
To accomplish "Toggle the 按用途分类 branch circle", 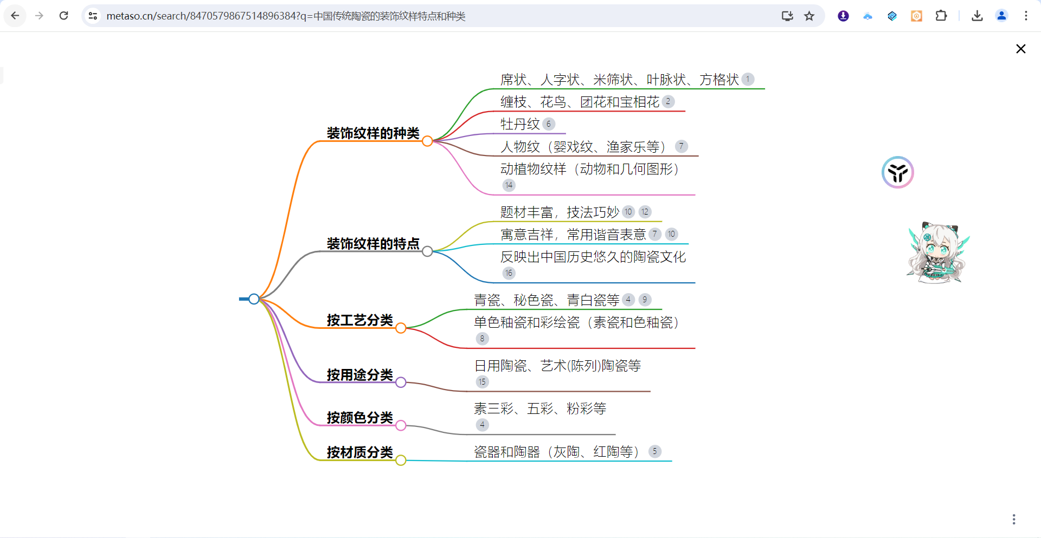I will pyautogui.click(x=401, y=383).
